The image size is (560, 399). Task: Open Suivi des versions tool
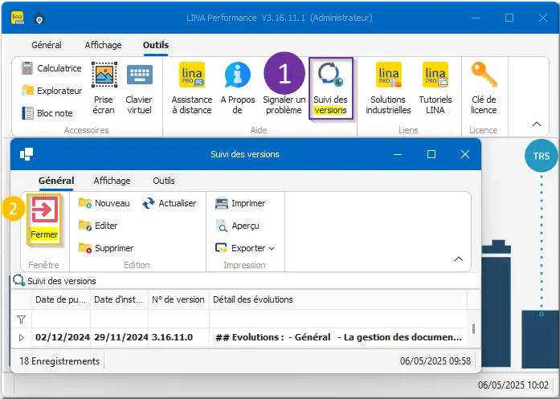pos(331,88)
